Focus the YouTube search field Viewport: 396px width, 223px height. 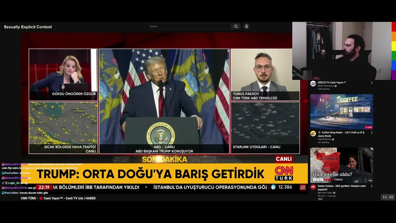click(189, 26)
